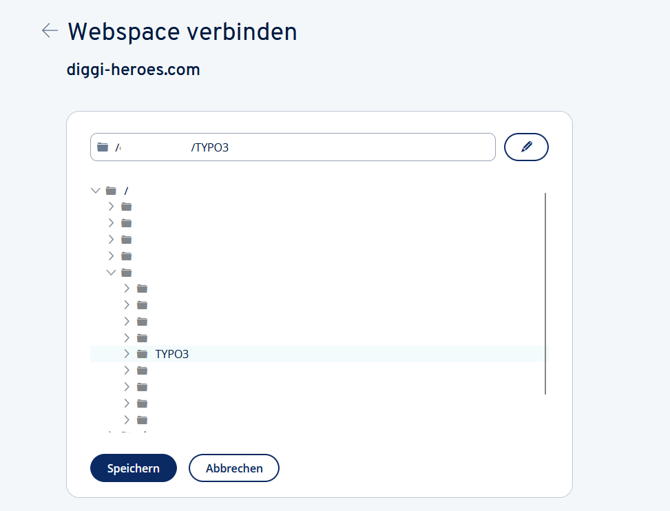This screenshot has height=511, width=670.
Task: Expand the TYPO3 folder chevron
Action: coord(127,354)
